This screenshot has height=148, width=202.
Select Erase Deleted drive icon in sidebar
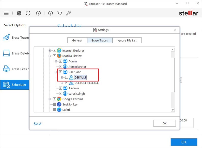tap(6, 53)
